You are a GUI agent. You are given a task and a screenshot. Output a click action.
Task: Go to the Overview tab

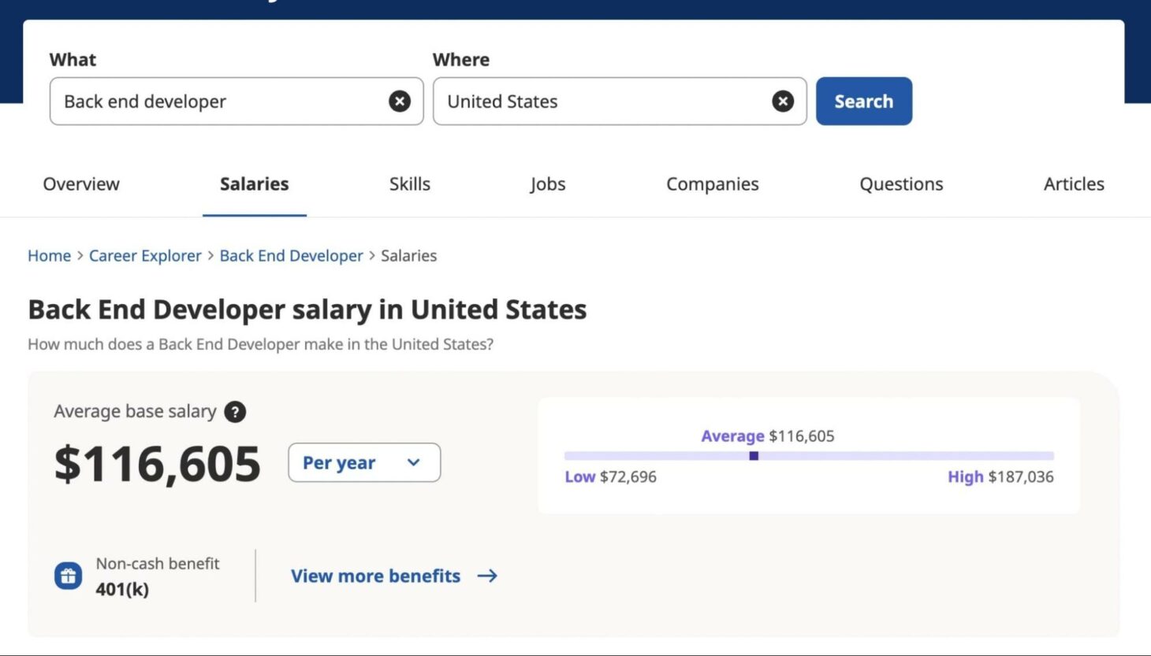81,183
